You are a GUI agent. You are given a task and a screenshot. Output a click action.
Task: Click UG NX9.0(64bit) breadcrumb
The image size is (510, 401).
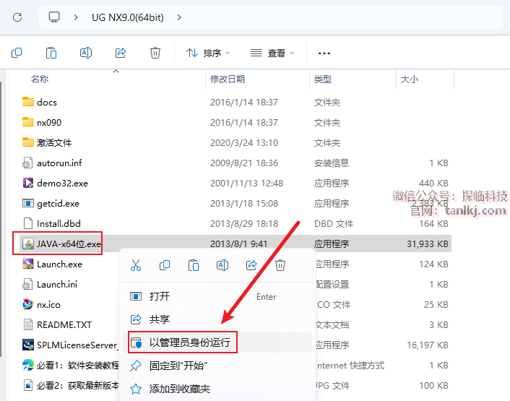coord(127,17)
